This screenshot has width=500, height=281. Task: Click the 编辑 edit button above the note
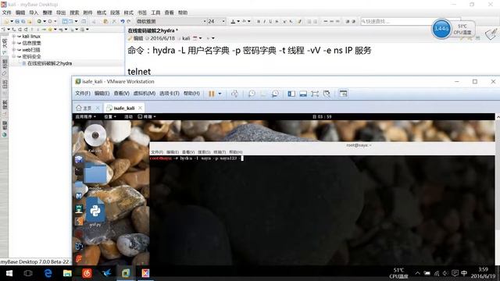point(135,38)
